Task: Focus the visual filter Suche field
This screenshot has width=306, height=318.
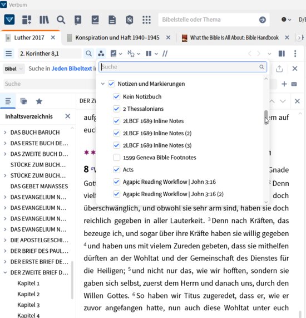Action: click(x=182, y=67)
